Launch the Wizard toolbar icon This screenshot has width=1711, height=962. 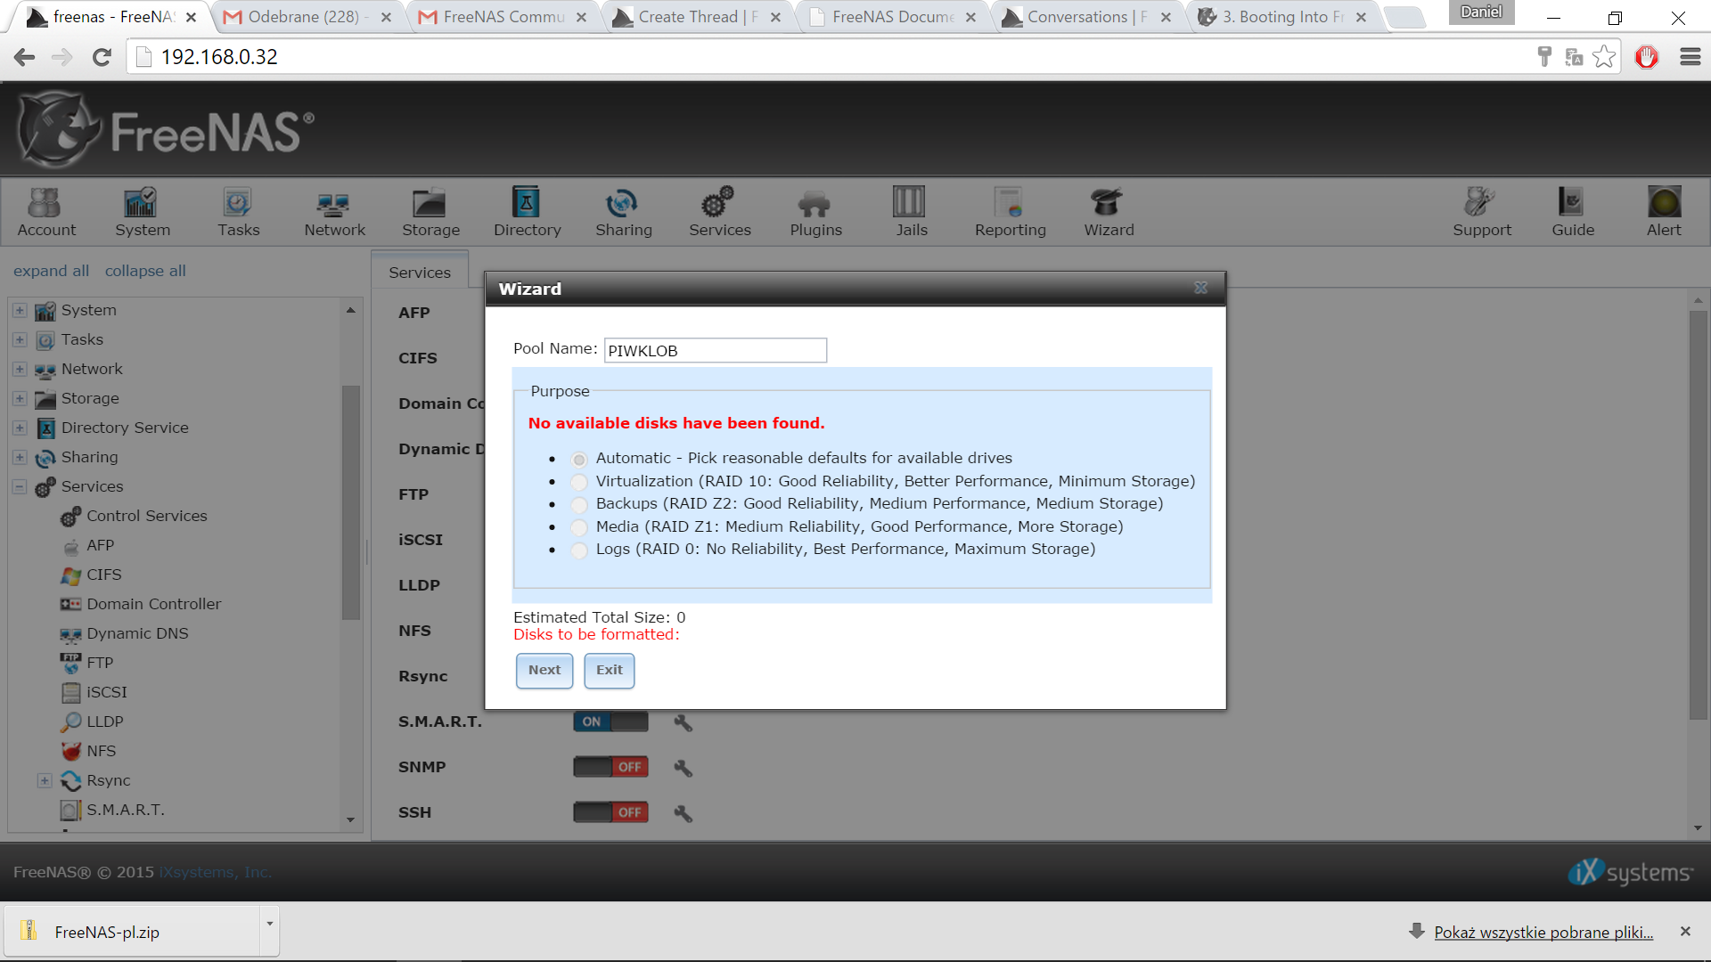[x=1109, y=212]
